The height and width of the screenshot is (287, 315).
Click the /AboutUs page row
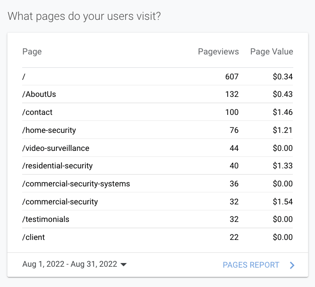(x=39, y=94)
